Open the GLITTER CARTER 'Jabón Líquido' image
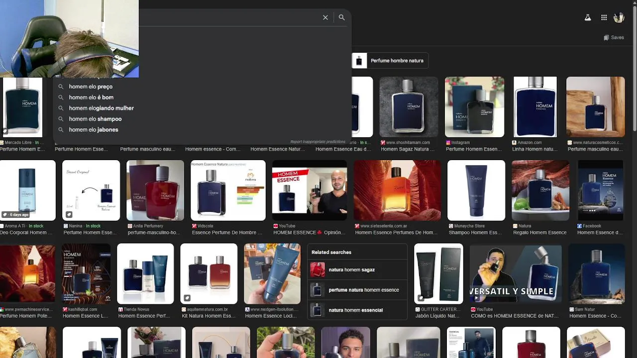The height and width of the screenshot is (358, 637). [x=438, y=273]
